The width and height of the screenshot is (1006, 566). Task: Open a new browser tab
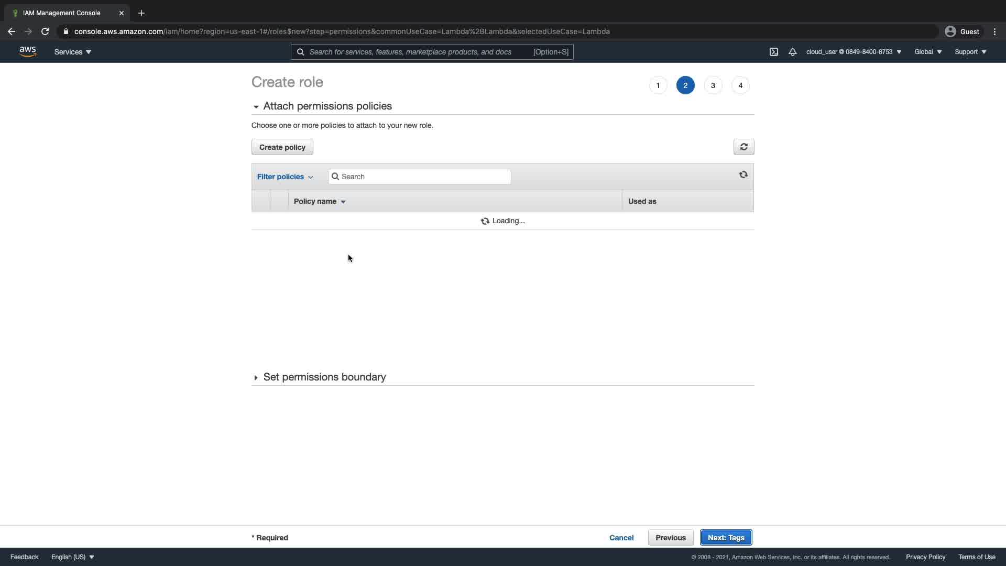point(141,13)
